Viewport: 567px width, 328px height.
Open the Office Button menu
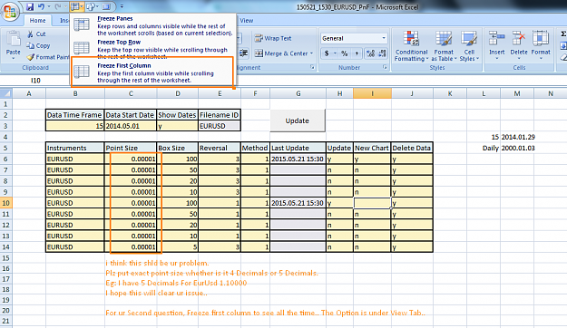(x=10, y=11)
